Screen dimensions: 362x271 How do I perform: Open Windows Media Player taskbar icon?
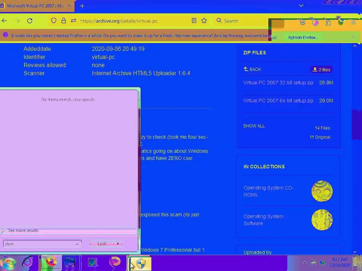(x=92, y=263)
